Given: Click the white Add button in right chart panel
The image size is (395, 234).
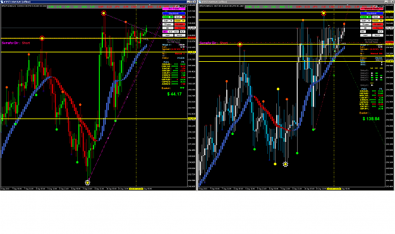Looking at the screenshot, I should coord(366,21).
